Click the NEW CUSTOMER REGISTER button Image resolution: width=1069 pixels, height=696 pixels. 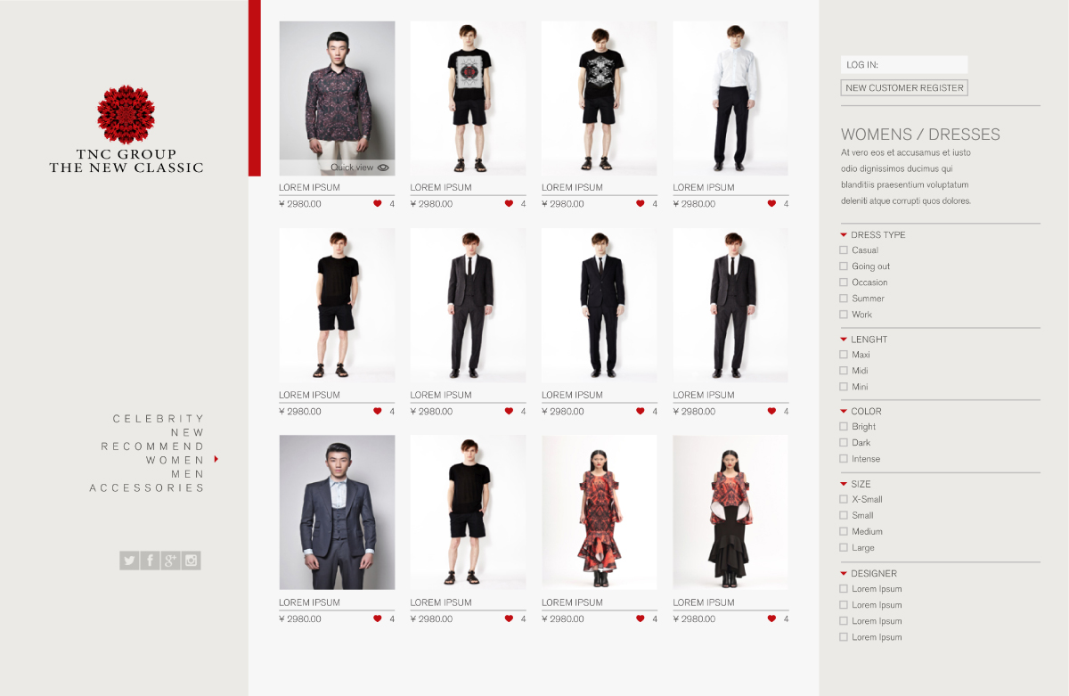tap(904, 87)
